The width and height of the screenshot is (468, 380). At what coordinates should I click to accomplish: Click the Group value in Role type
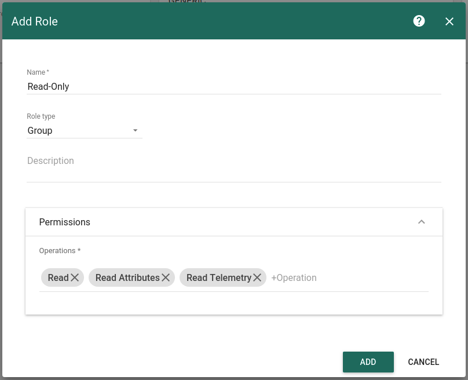pyautogui.click(x=41, y=131)
